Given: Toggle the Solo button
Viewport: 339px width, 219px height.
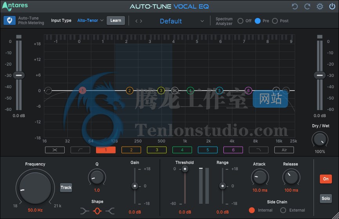Looking at the screenshot, I should 326,198.
